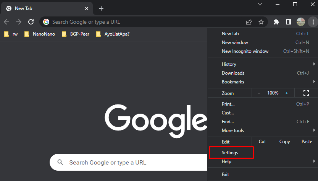The image size is (318, 181).
Task: Select New window menu entry
Action: click(x=262, y=42)
